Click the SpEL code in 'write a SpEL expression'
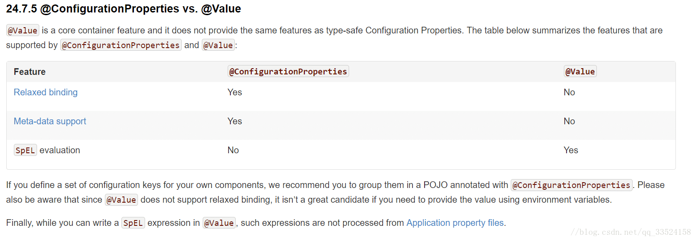Image resolution: width=696 pixels, height=241 pixels. click(133, 223)
